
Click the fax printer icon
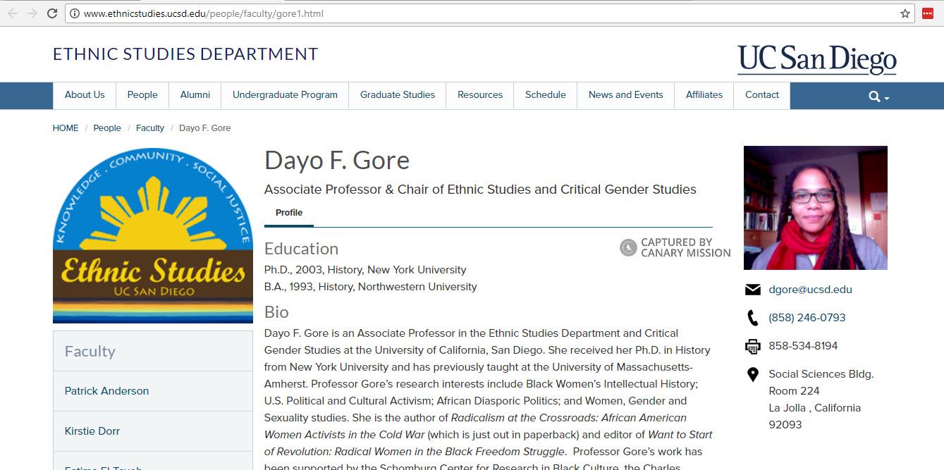753,346
